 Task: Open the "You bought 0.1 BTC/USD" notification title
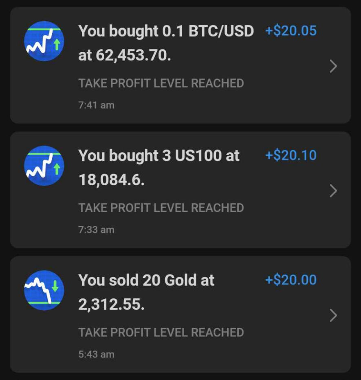coord(166,31)
